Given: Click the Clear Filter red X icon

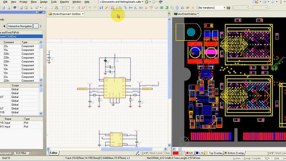Looking at the screenshot, I should click(x=84, y=8).
